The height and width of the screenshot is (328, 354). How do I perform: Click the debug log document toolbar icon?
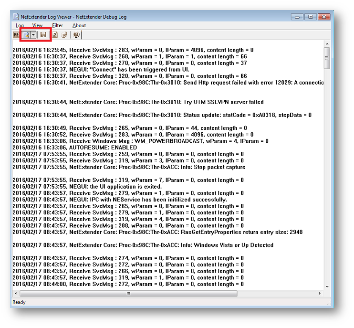point(26,35)
